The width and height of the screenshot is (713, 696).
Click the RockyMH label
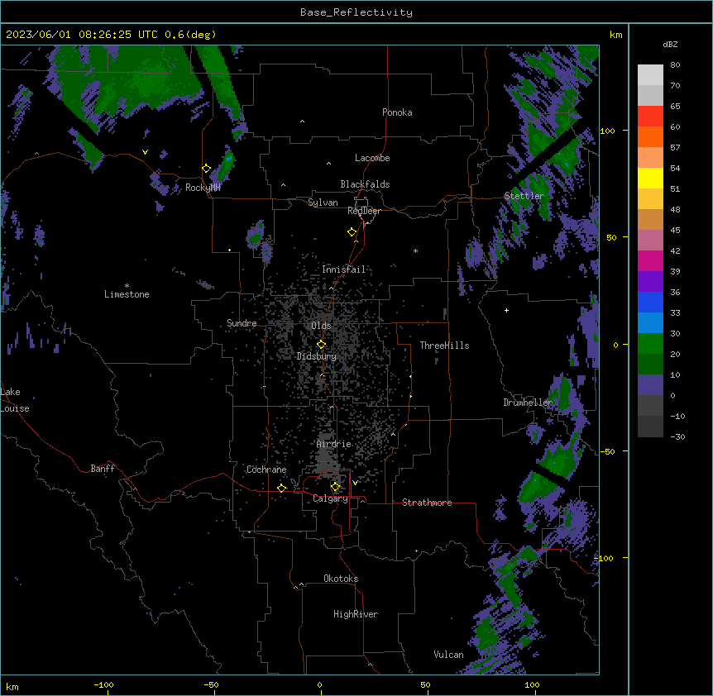[x=203, y=188]
